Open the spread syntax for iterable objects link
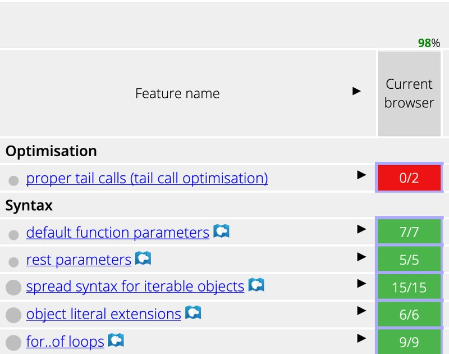Image resolution: width=449 pixels, height=354 pixels. coord(135,287)
